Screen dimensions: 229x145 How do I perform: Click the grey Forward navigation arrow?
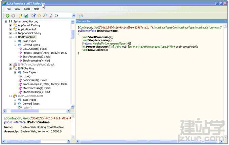pos(13,16)
